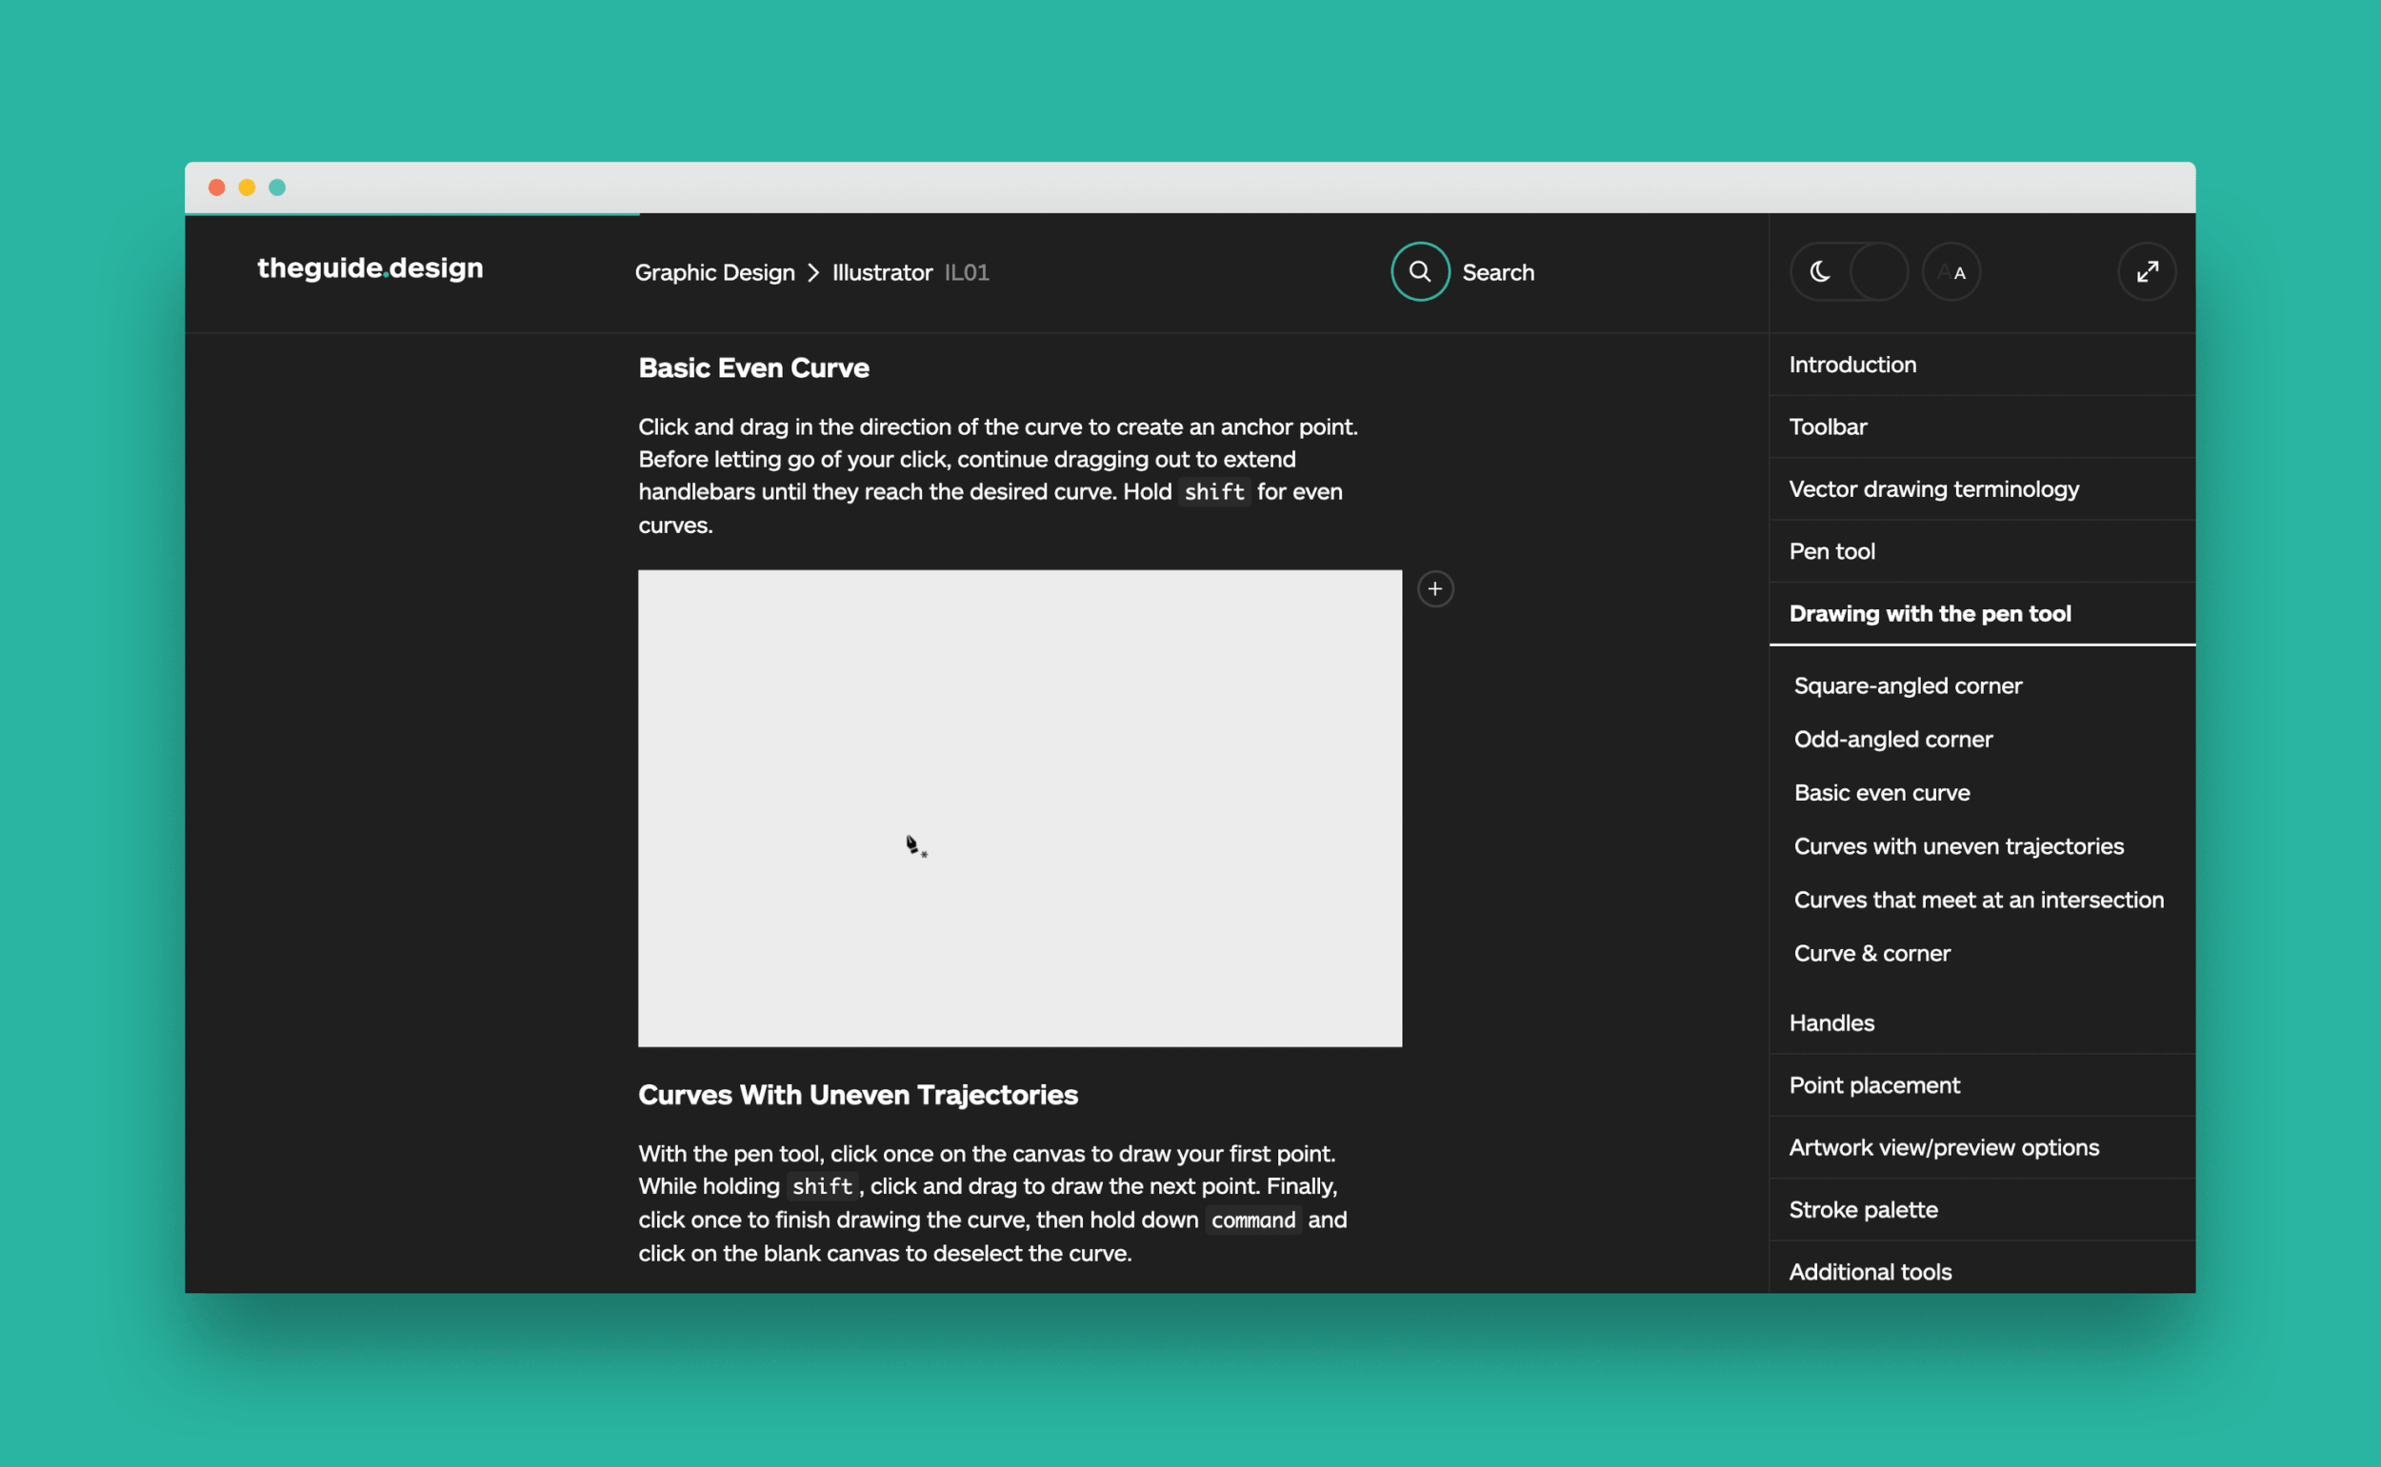Select 'Introduction' in the sidebar
2381x1467 pixels.
(1852, 364)
